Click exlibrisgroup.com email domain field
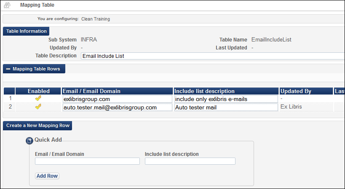The image size is (345, 189). point(117,99)
